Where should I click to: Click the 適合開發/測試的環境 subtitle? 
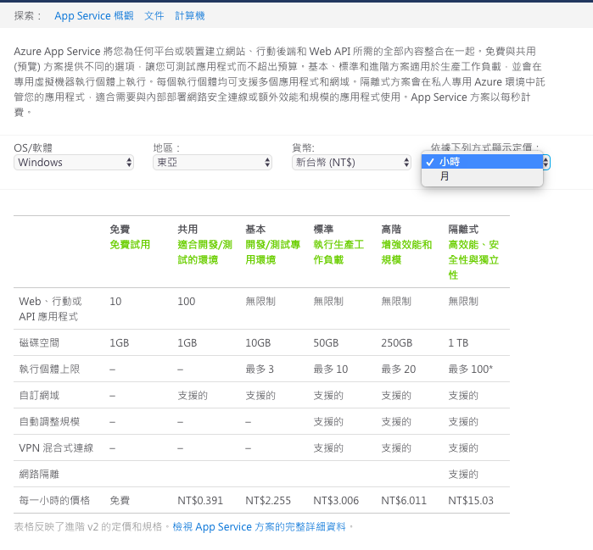204,253
